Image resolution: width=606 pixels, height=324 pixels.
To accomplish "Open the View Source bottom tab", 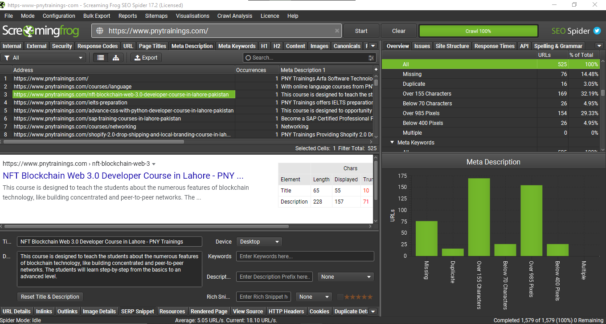I will 248,312.
